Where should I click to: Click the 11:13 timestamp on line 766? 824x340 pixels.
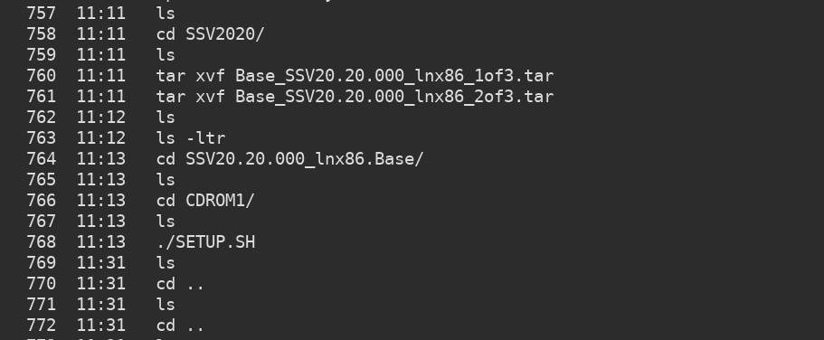pyautogui.click(x=101, y=201)
